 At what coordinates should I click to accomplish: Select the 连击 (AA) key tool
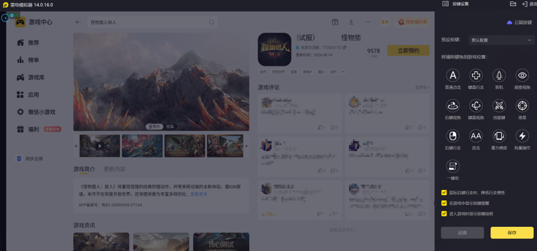tap(476, 136)
